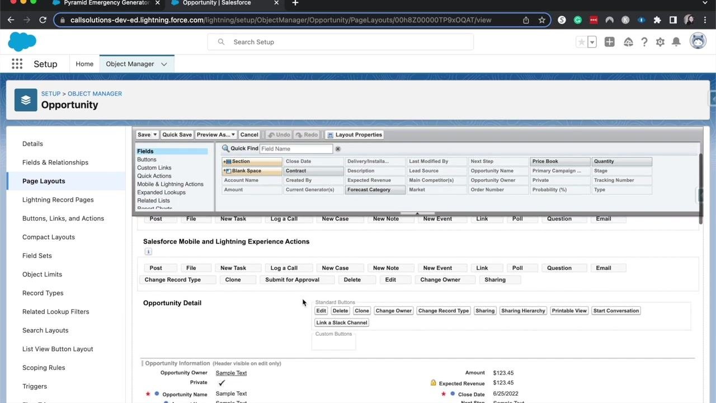The width and height of the screenshot is (716, 403).
Task: Follow the OBJECT MANAGER breadcrumb link
Action: (95, 93)
